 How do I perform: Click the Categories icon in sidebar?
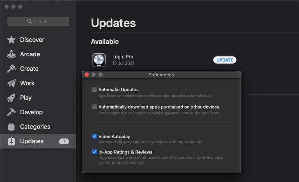(x=11, y=127)
